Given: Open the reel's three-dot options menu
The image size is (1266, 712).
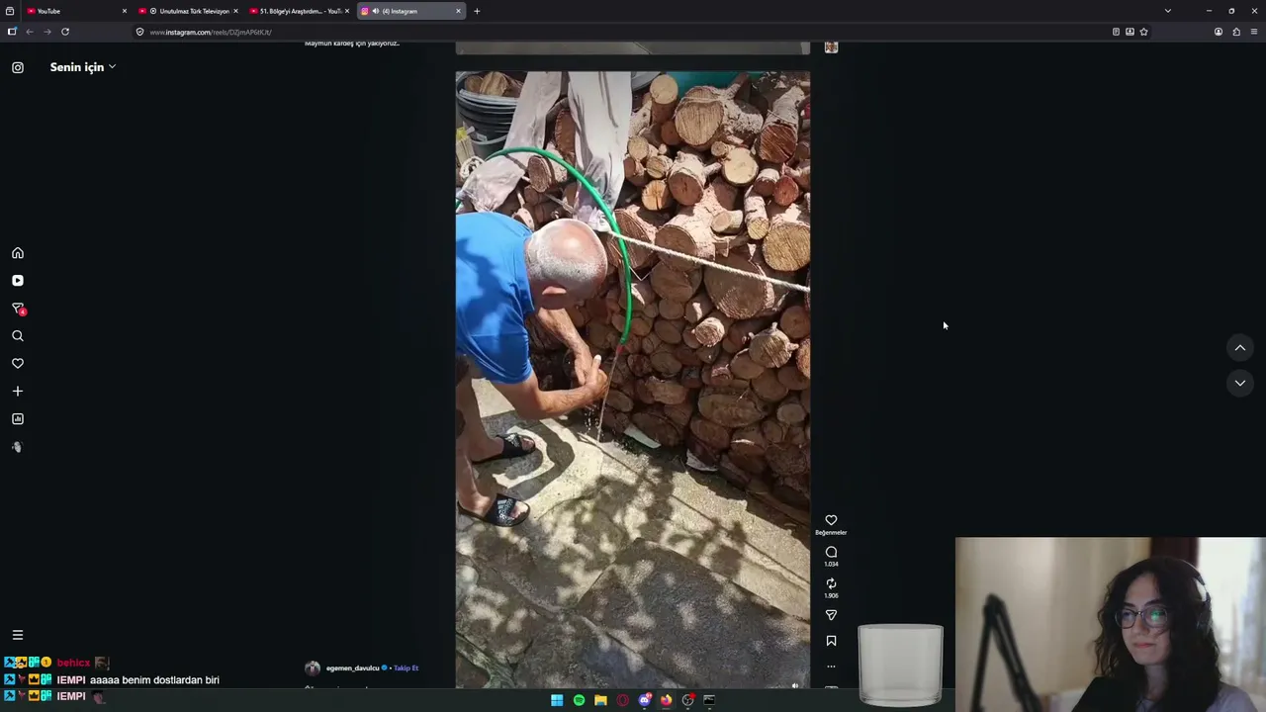Looking at the screenshot, I should tap(831, 667).
